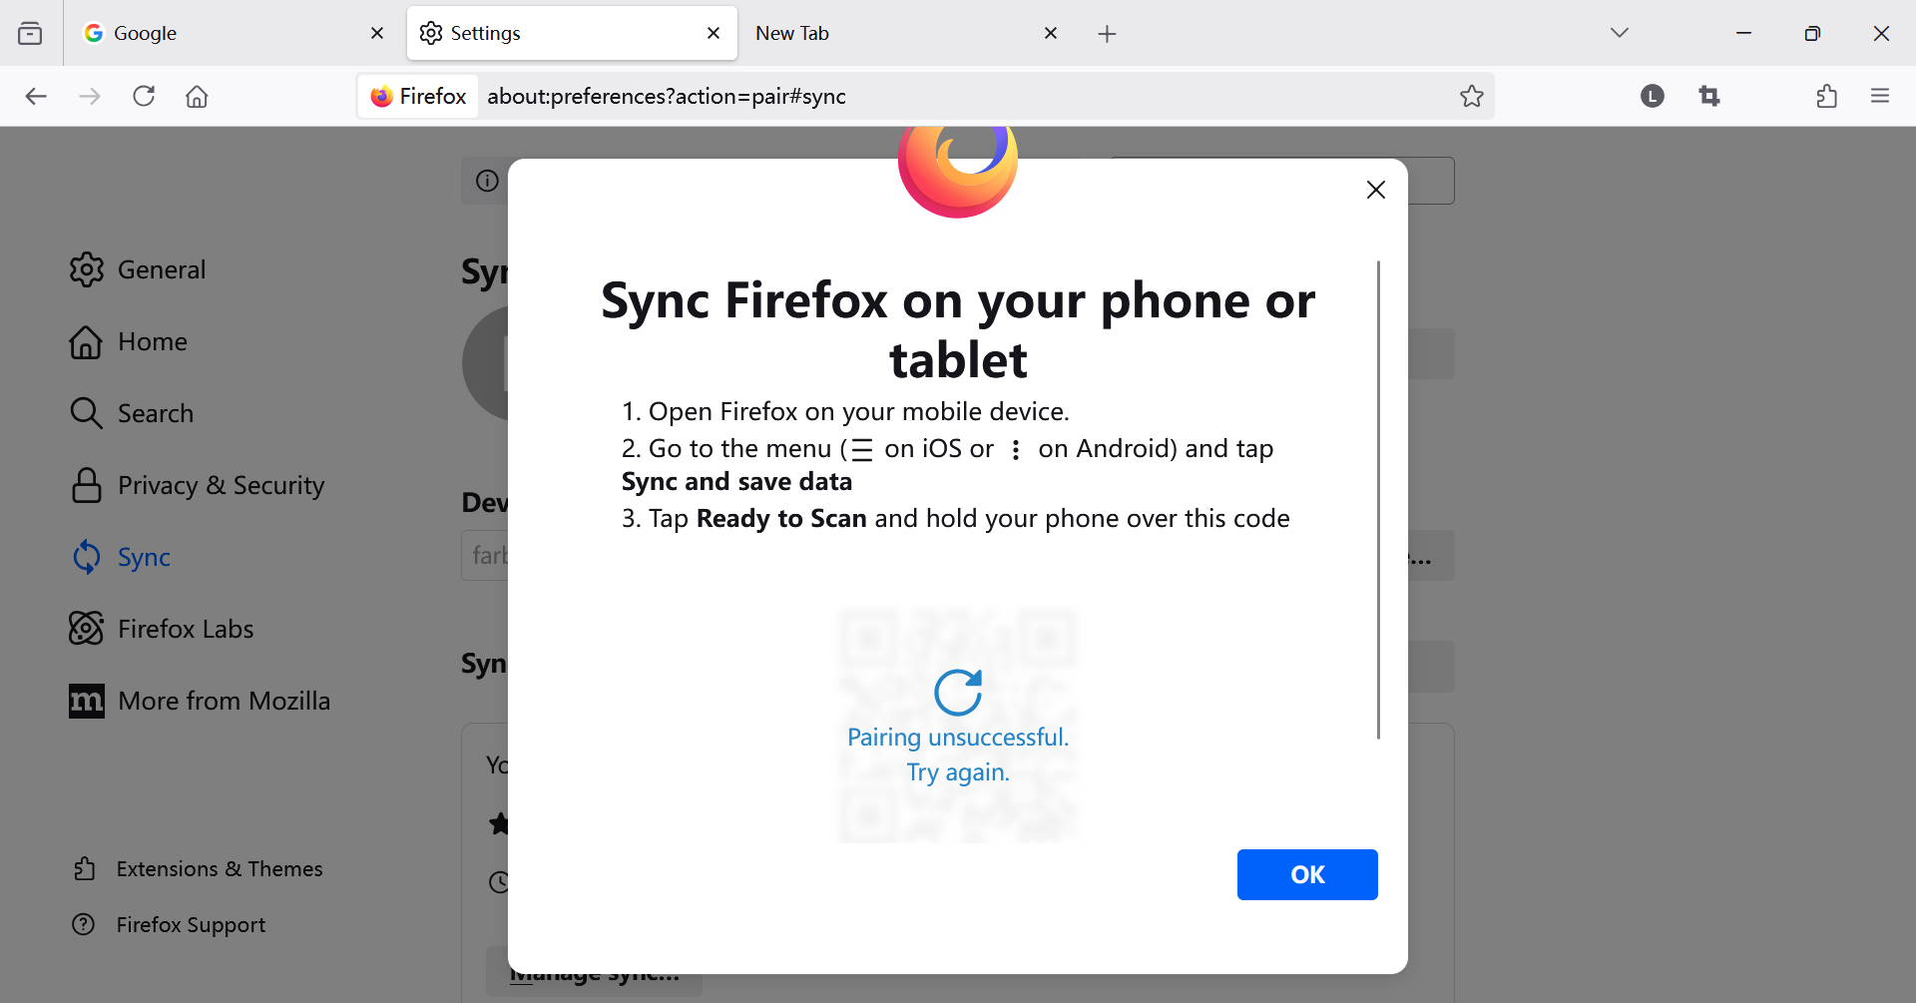The image size is (1916, 1003).
Task: Open the account profile icon in toolbar
Action: (x=1652, y=96)
